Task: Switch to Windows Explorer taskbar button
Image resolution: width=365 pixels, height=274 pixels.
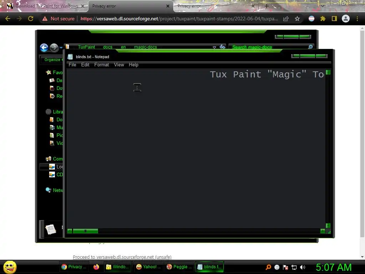Action: [x=118, y=267]
